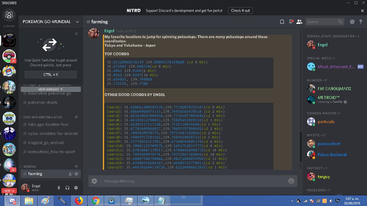Select the farming channel

pyautogui.click(x=51, y=174)
